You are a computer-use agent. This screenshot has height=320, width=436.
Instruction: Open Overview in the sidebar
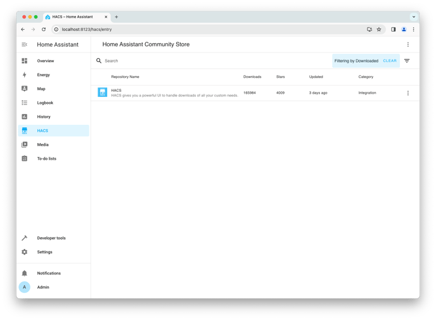pos(54,61)
